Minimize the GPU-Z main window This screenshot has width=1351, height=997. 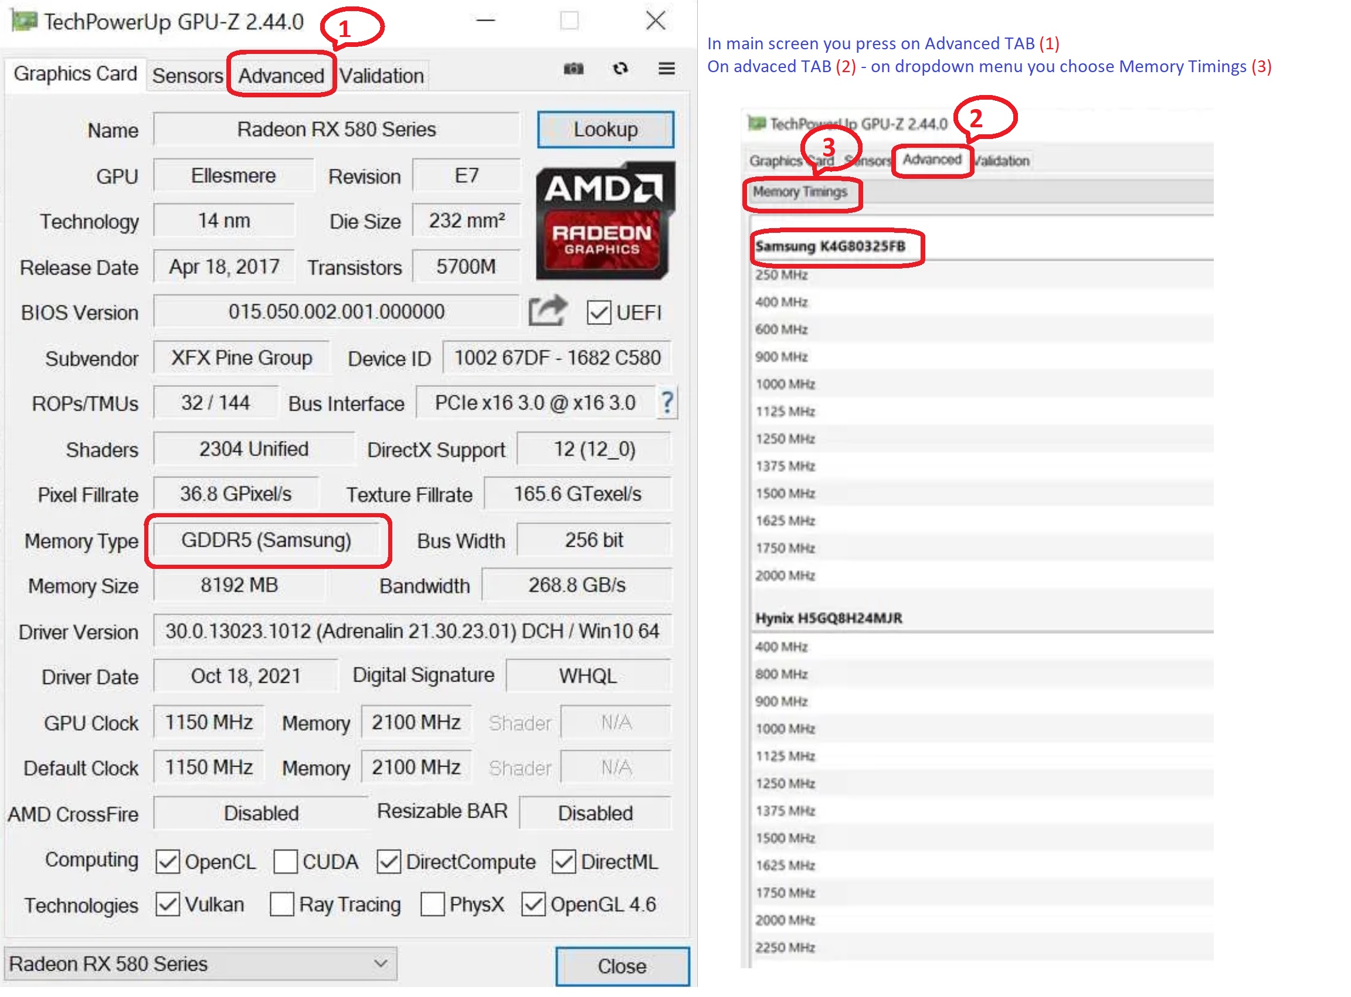486,21
